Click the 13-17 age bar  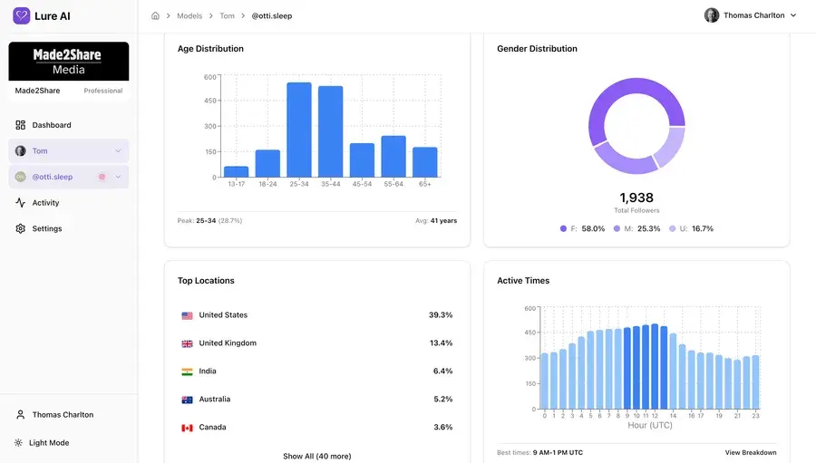[x=237, y=171]
